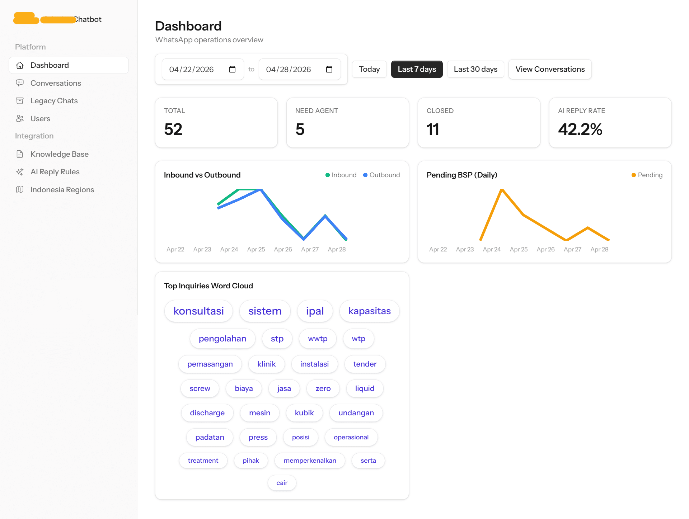Click the View Conversations button
Viewport: 689px width, 519px height.
550,69
